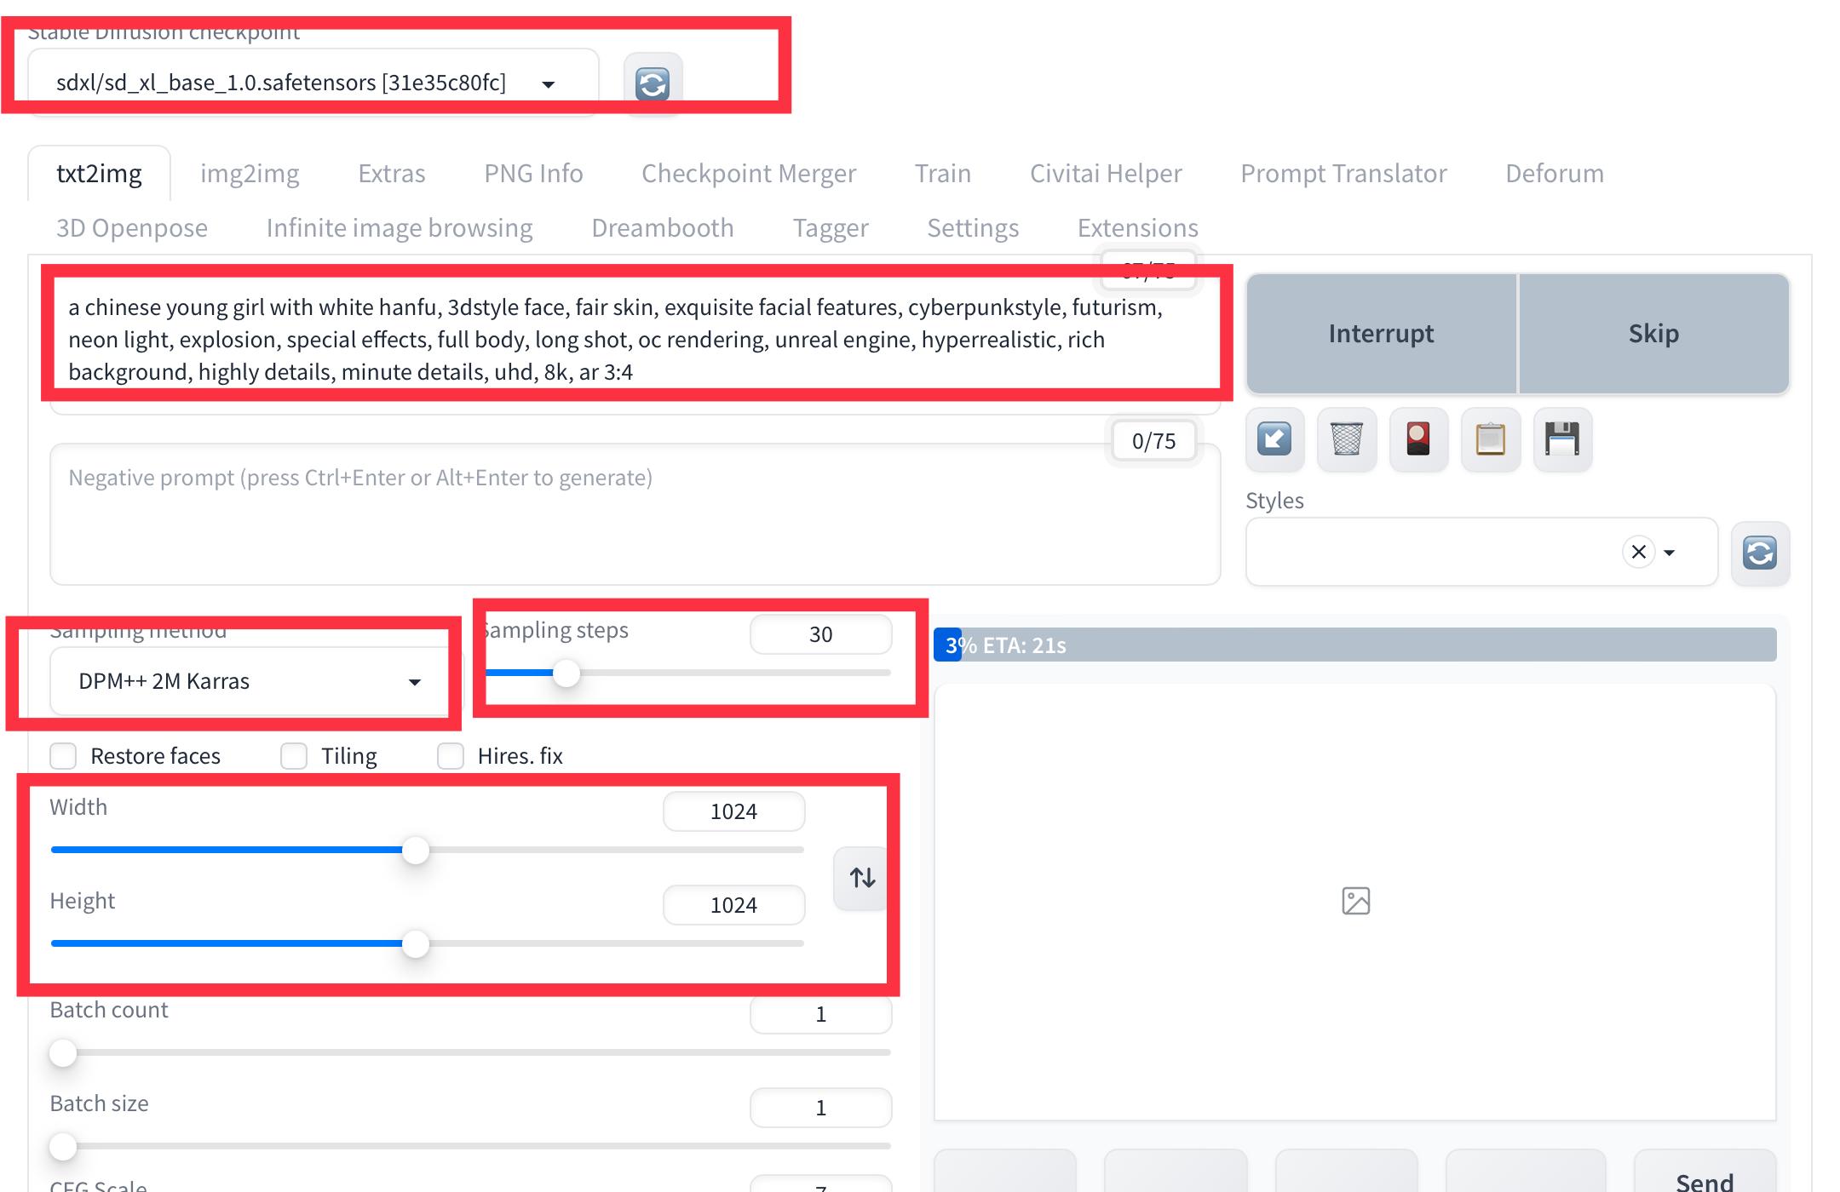
Task: Open the Civitai Helper tab
Action: pyautogui.click(x=1106, y=174)
